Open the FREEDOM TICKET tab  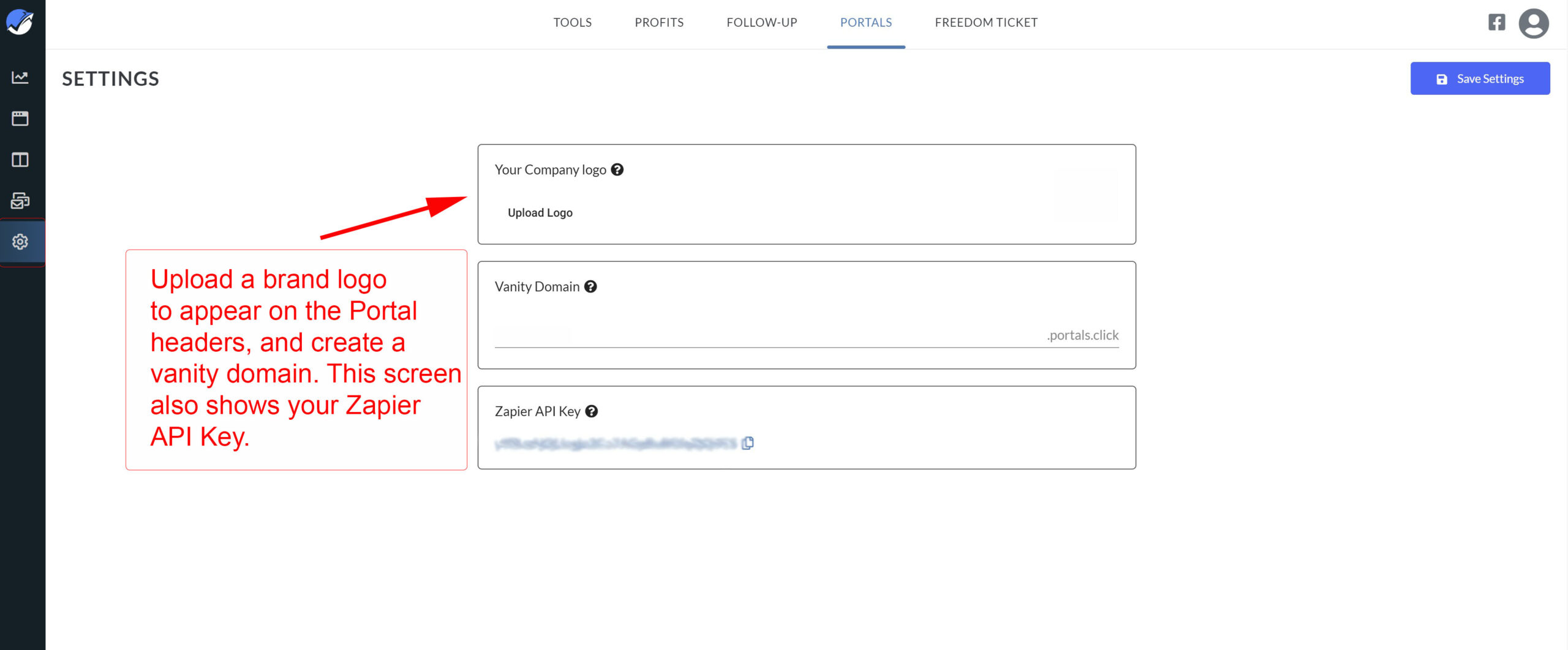pyautogui.click(x=986, y=22)
